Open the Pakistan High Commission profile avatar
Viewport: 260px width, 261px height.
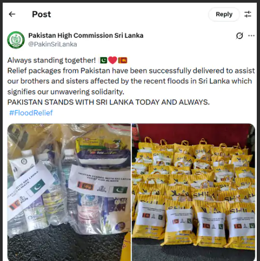[x=16, y=40]
